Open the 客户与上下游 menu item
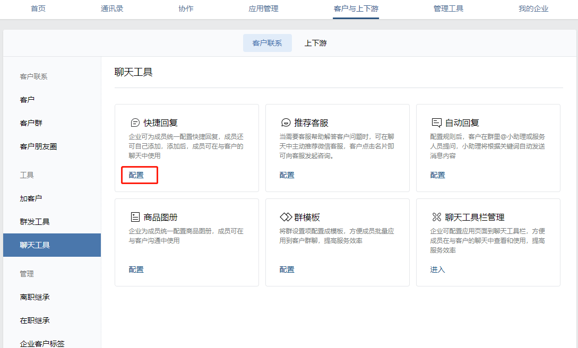Viewport: 578px width, 348px height. [356, 9]
